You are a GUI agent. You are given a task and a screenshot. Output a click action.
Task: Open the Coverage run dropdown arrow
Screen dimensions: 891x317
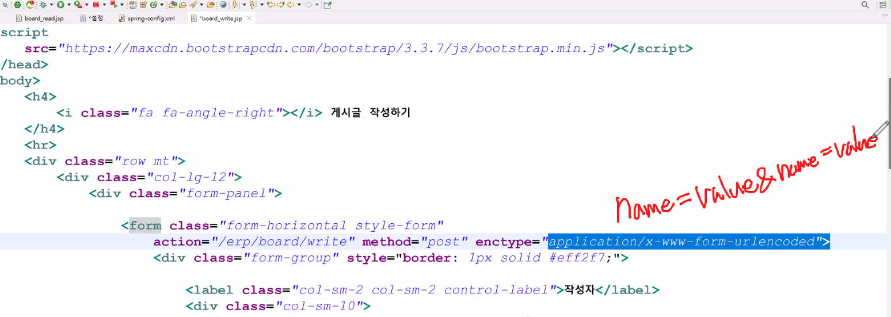pyautogui.click(x=86, y=5)
